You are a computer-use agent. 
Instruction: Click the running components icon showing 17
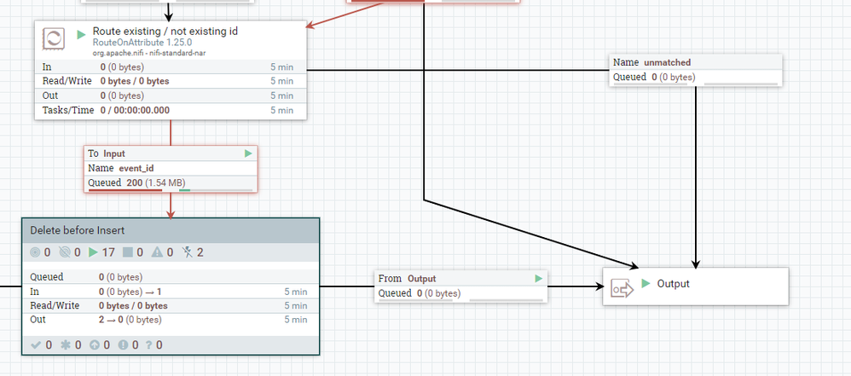[93, 252]
